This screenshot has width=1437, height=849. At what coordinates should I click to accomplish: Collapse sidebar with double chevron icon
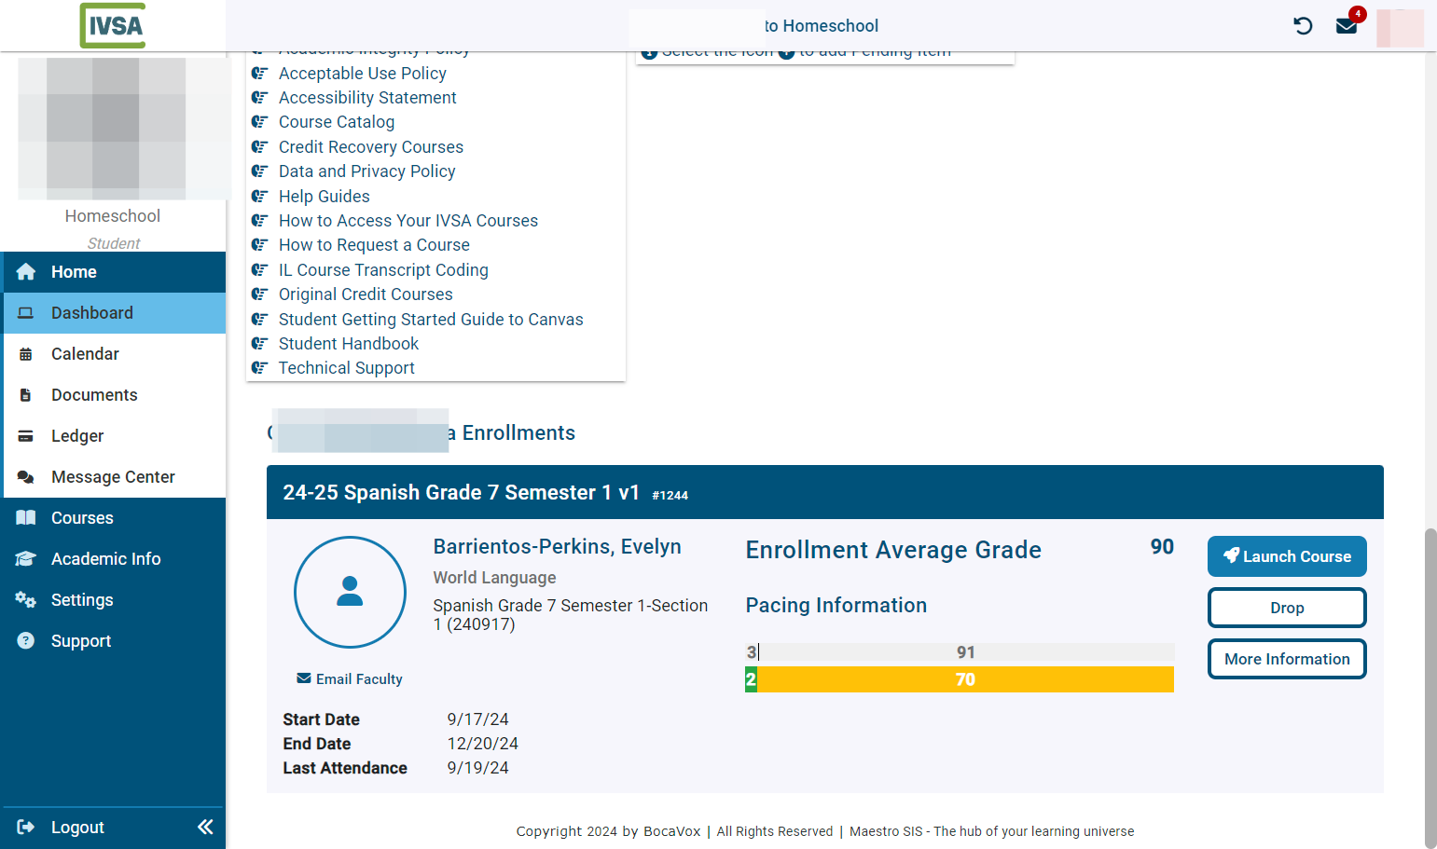(205, 827)
